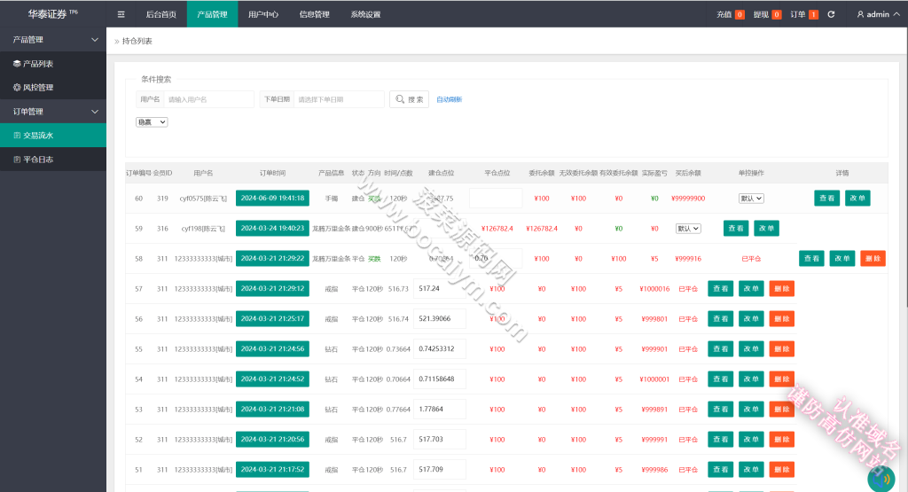Click 删除 for order 57
The image size is (908, 492).
tap(782, 289)
